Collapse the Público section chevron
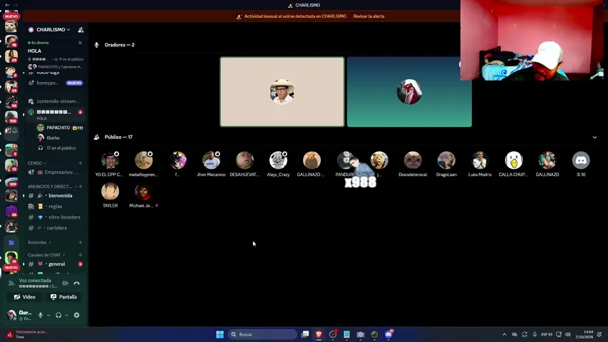 [x=594, y=138]
